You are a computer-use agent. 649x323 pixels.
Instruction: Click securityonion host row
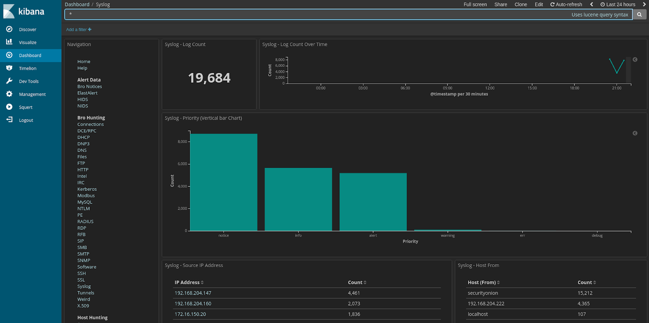pos(551,293)
